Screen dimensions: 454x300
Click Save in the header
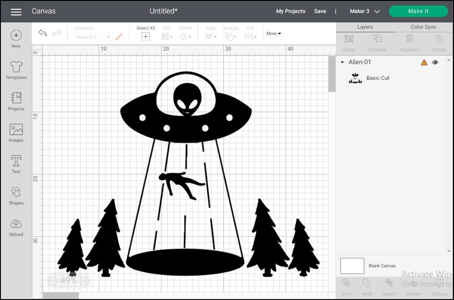[x=320, y=11]
